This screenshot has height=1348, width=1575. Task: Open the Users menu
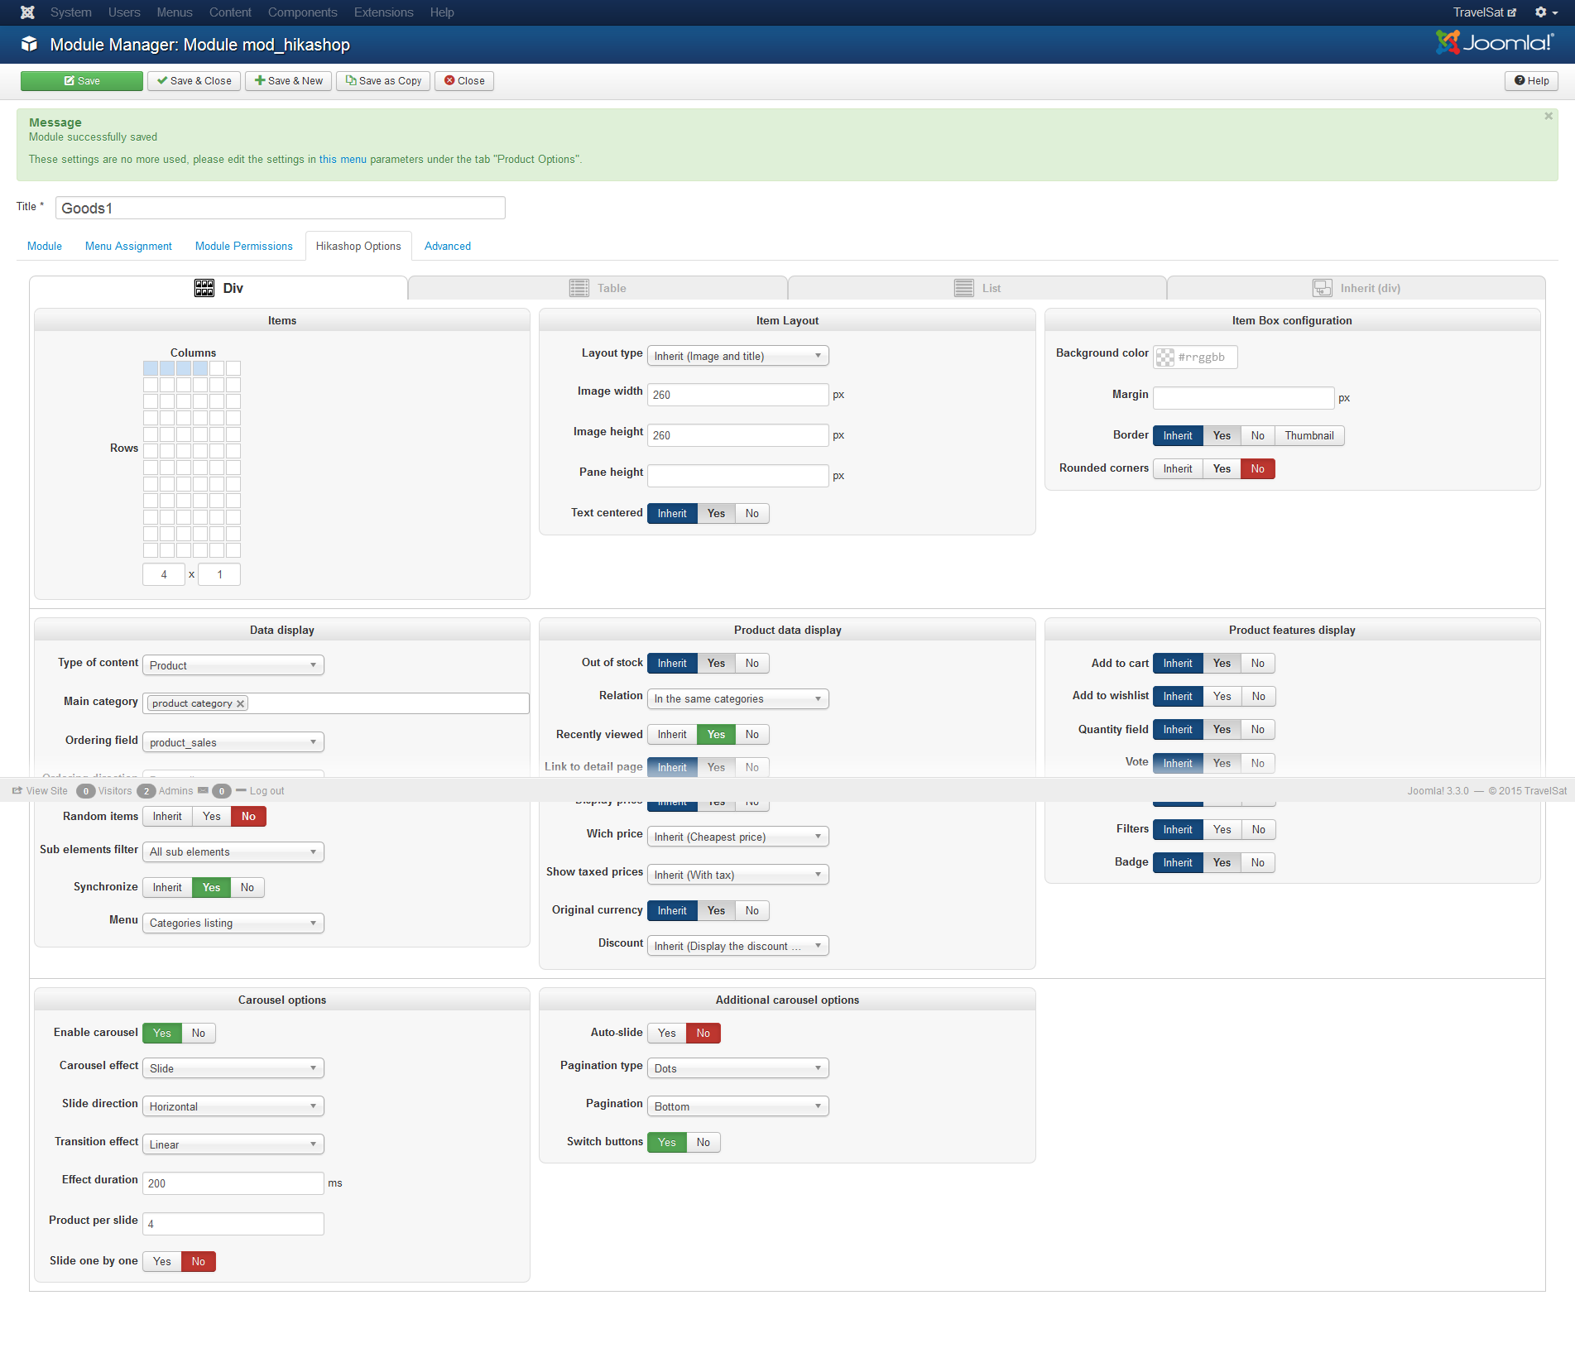(124, 12)
